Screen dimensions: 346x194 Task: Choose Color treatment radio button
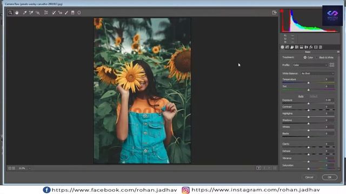pos(305,58)
